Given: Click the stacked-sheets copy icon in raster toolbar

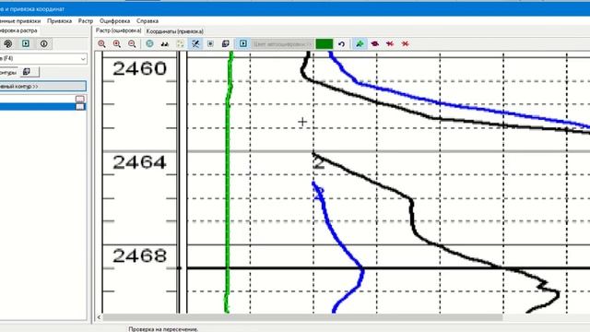Looking at the screenshot, I should click(225, 43).
